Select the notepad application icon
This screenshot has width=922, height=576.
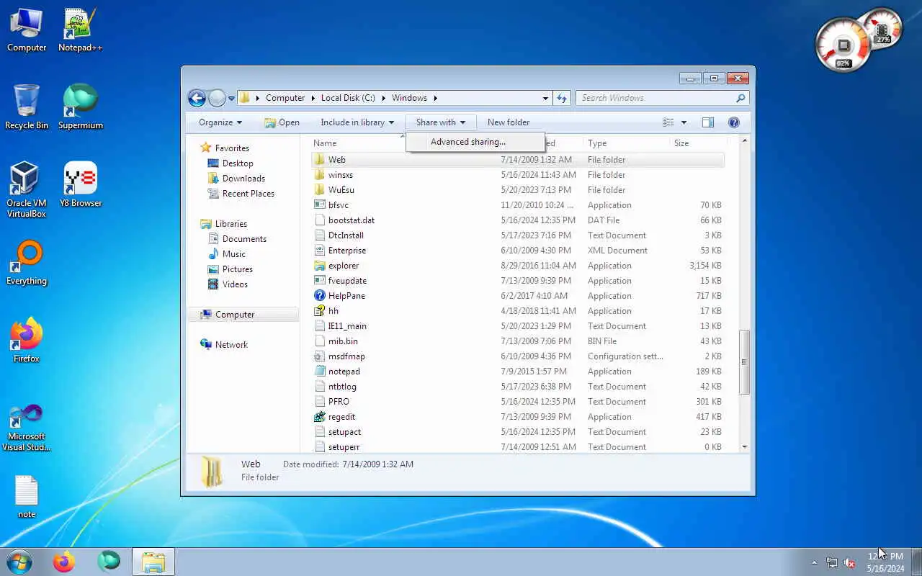click(x=320, y=372)
